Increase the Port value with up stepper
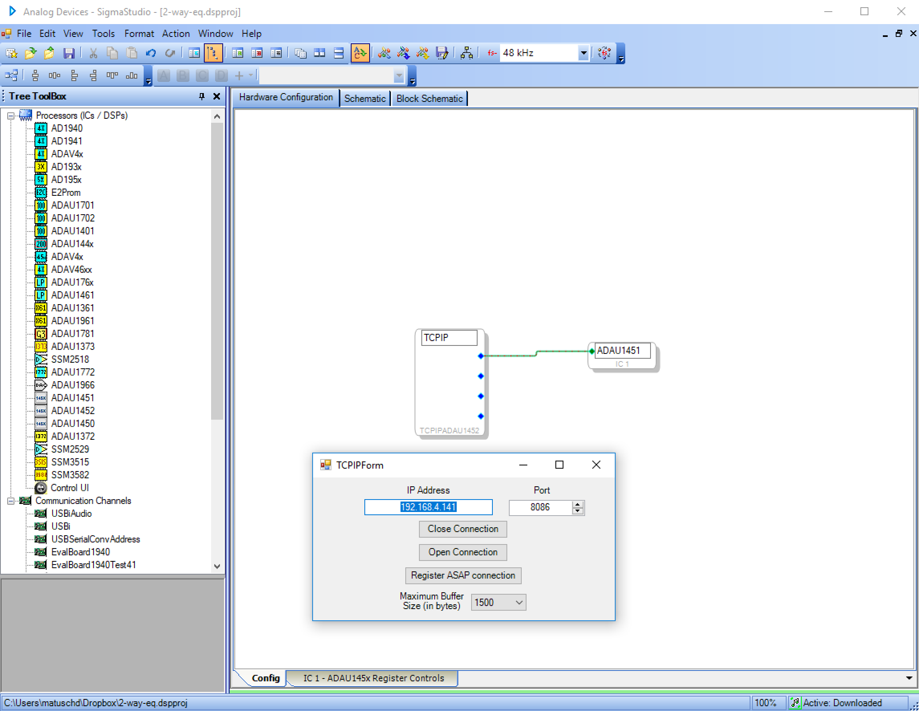 pos(578,504)
